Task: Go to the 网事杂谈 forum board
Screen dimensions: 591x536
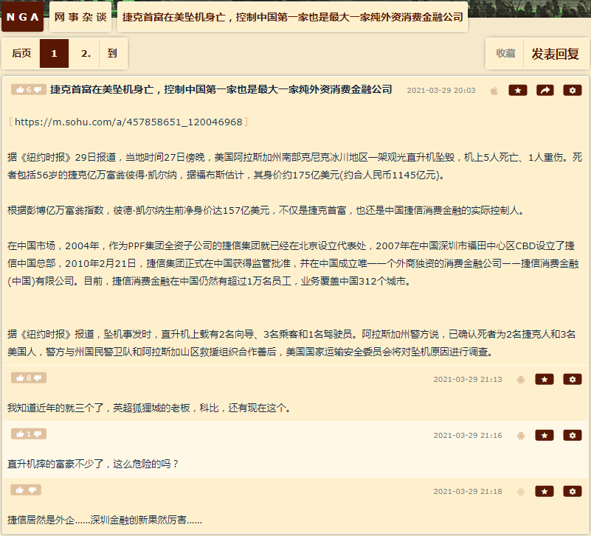Action: (x=80, y=17)
